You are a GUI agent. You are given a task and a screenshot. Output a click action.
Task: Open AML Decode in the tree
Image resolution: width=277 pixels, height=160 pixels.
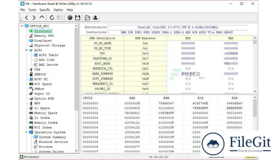pyautogui.click(x=48, y=65)
